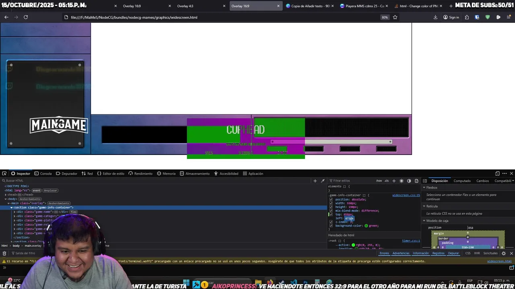Click Sign in button in browser toolbar
Viewport: 515px width, 289px height.
click(x=451, y=17)
